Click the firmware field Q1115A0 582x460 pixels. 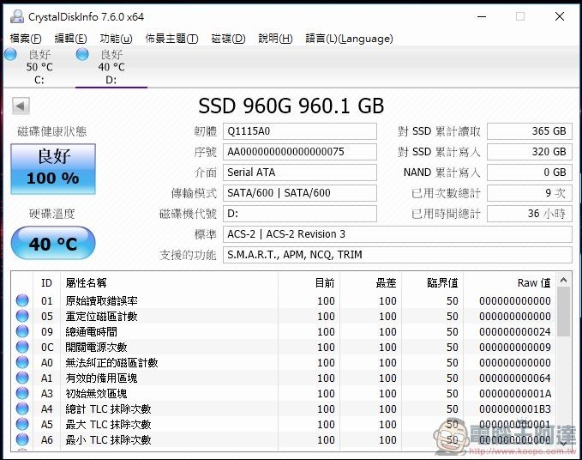(300, 131)
